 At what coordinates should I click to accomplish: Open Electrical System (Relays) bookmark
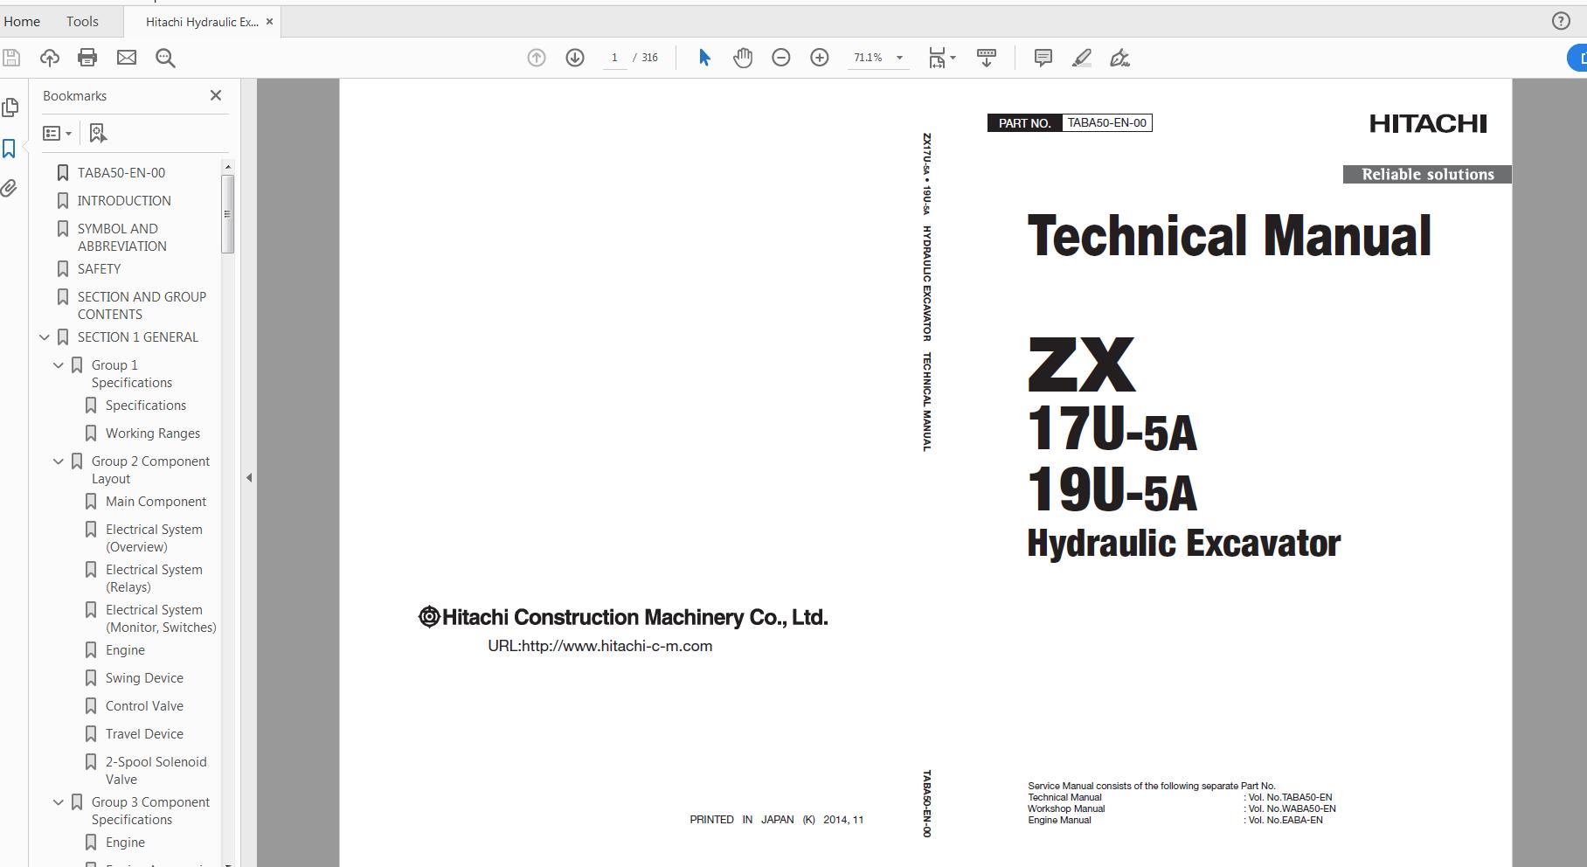(154, 579)
